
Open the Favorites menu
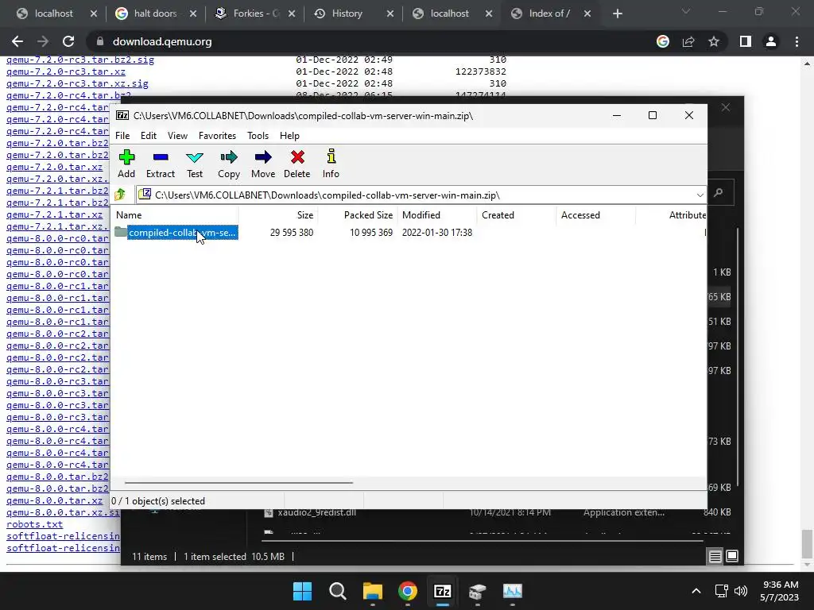point(217,135)
